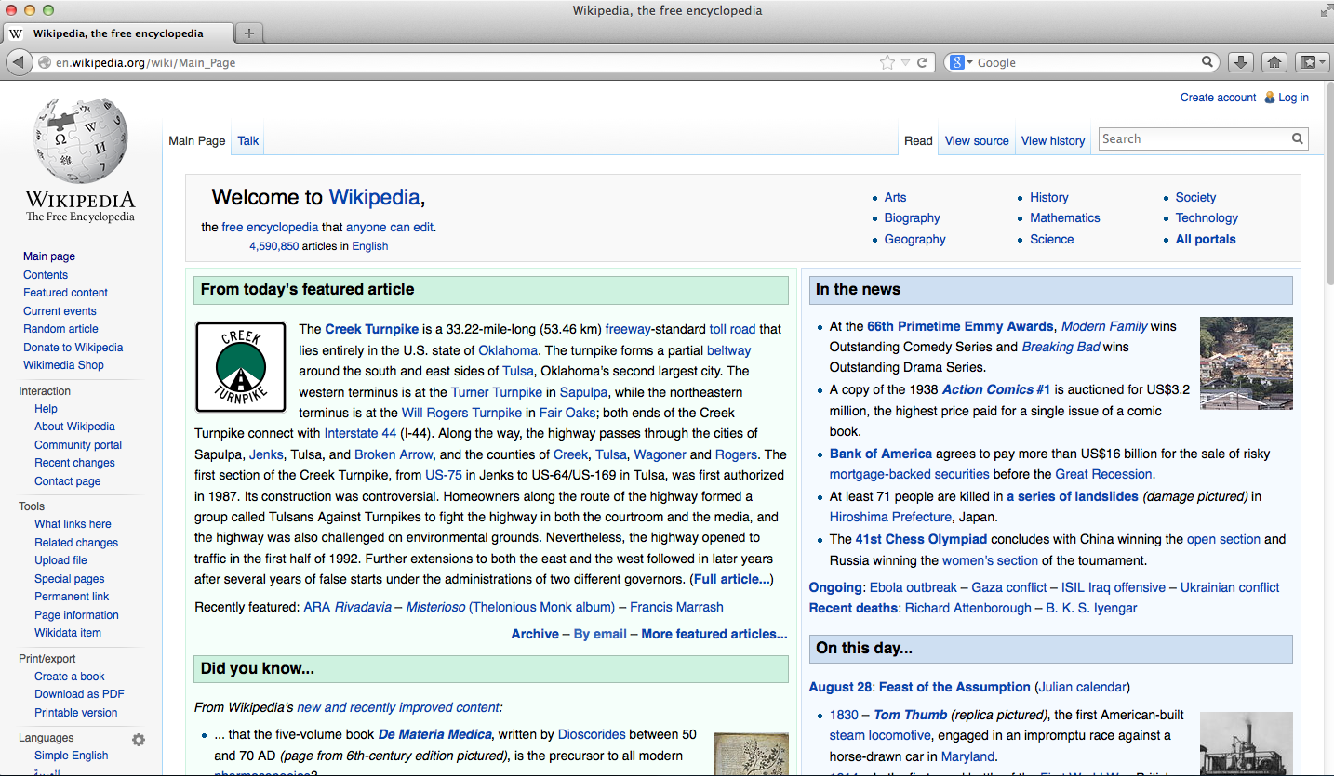Open the View history tab
The width and height of the screenshot is (1334, 776).
pos(1053,140)
